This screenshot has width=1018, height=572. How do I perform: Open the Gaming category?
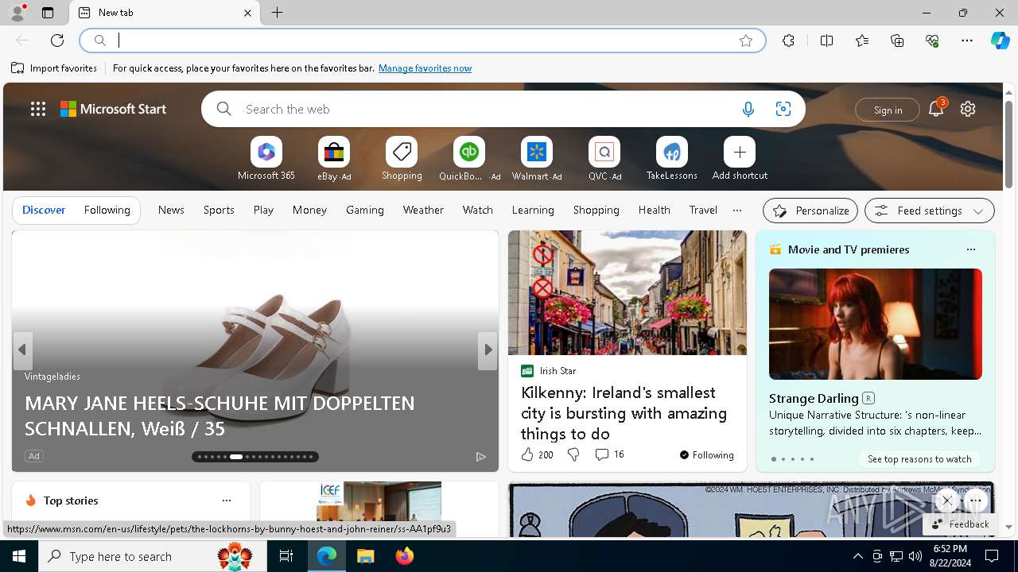[x=365, y=210]
